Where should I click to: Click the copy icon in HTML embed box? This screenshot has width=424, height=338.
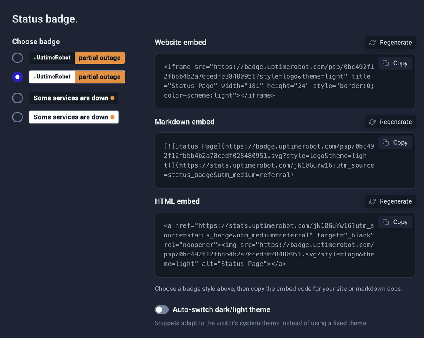click(386, 222)
